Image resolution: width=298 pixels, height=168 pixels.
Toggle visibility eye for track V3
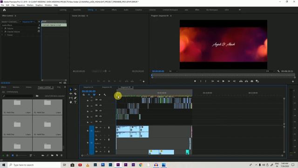101,111
